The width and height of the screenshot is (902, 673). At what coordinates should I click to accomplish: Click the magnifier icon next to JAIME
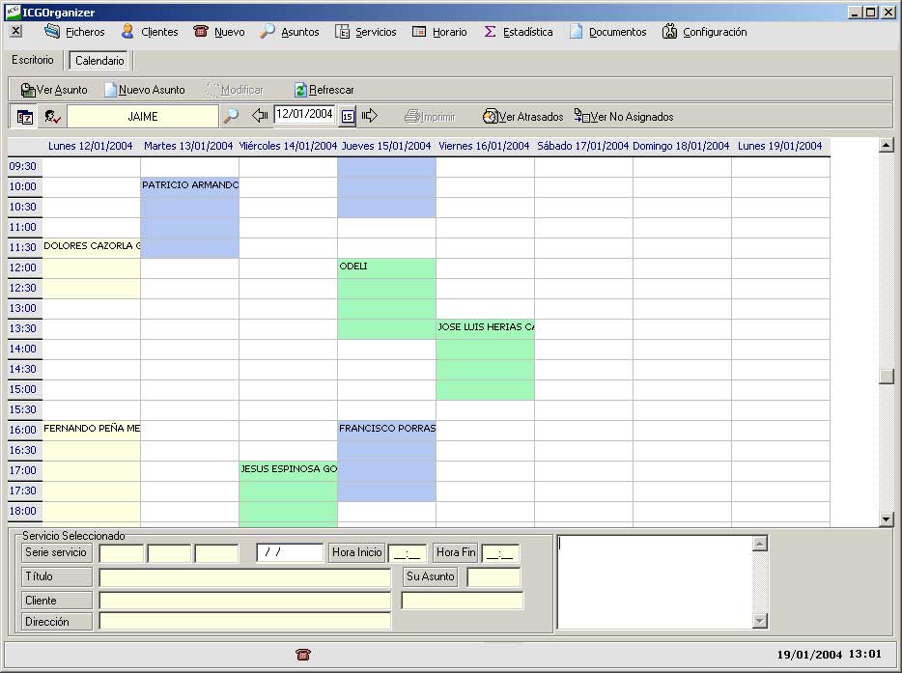coord(231,117)
